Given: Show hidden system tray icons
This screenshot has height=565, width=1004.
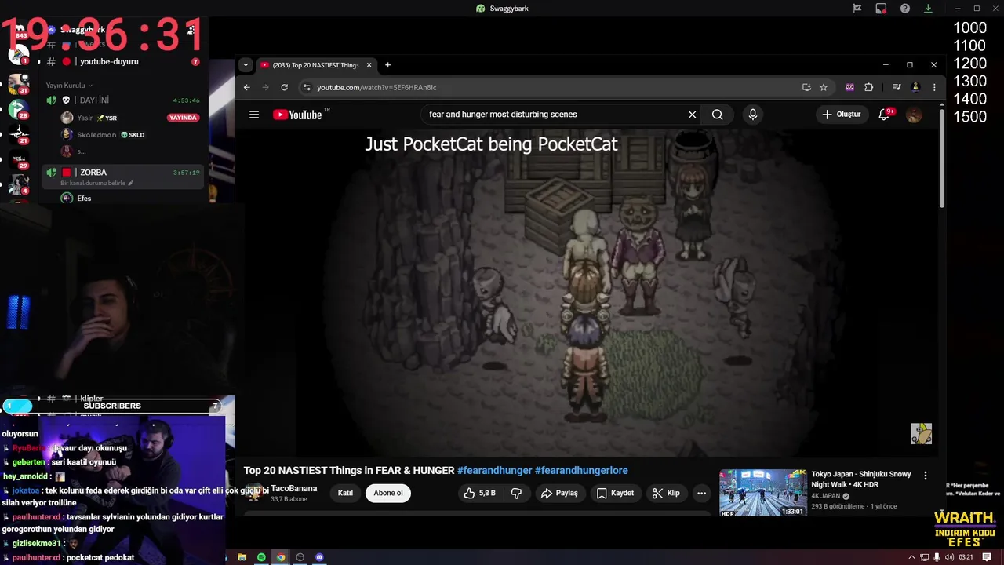Looking at the screenshot, I should click(911, 557).
